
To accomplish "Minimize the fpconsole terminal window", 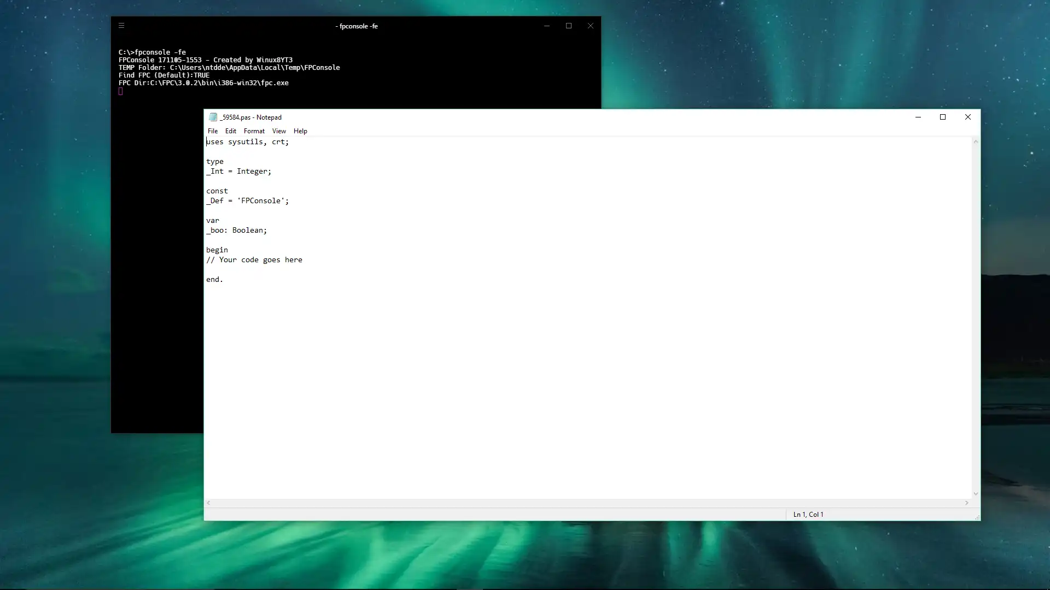I will (x=547, y=26).
